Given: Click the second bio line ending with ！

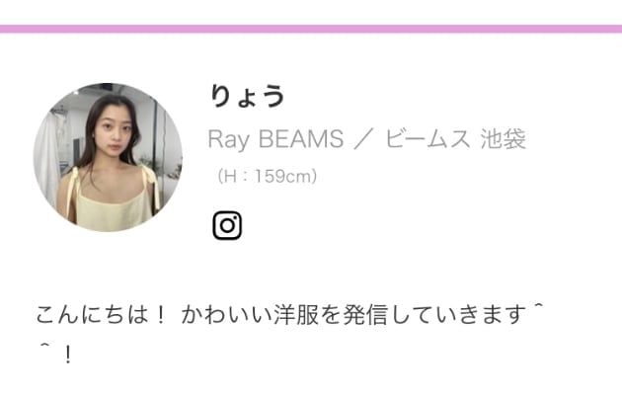Looking at the screenshot, I should click(x=56, y=355).
